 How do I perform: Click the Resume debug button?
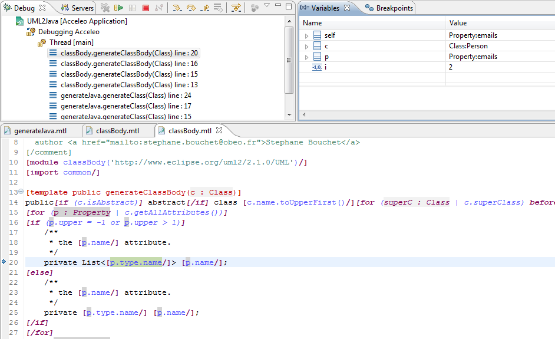point(119,8)
